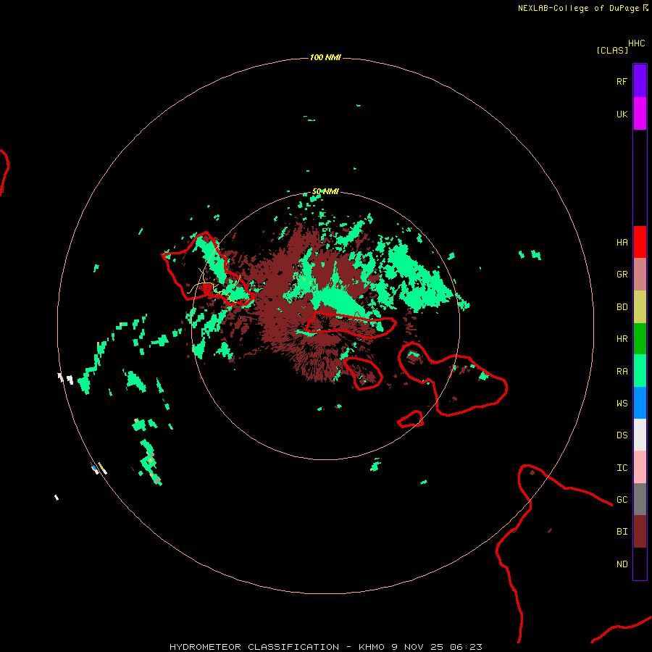Click the NEXLAB-College of DuPage text

[578, 8]
